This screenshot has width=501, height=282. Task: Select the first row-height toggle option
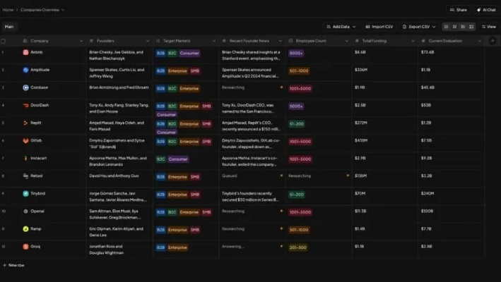point(446,27)
